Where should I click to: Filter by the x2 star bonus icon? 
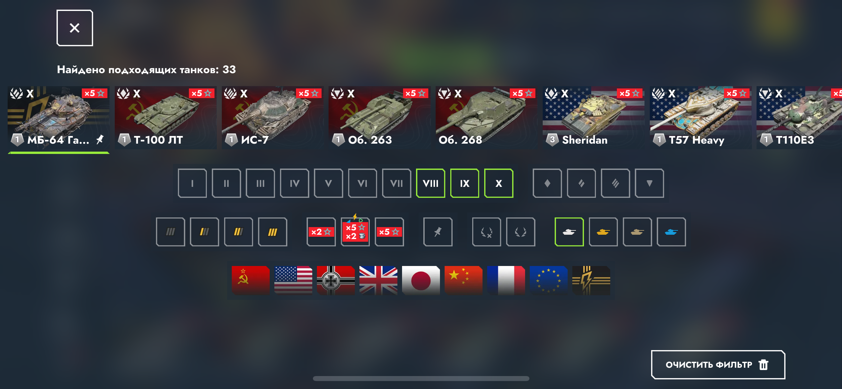click(x=321, y=232)
